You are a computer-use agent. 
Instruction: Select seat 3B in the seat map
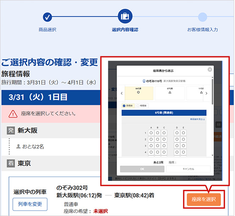pos(157,146)
